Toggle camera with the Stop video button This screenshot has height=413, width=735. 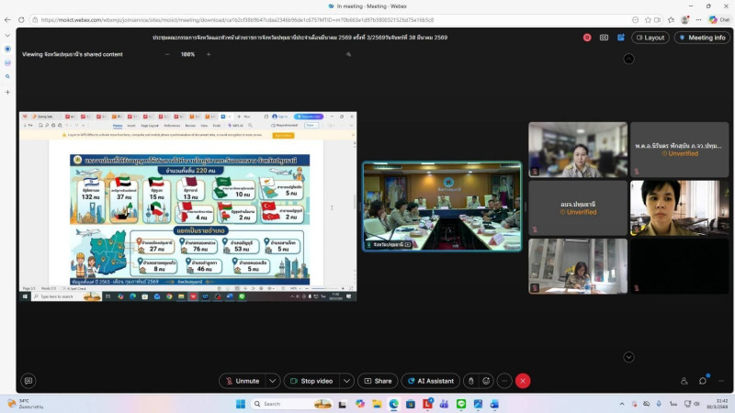pyautogui.click(x=311, y=381)
